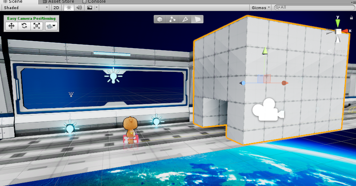The height and width of the screenshot is (186, 356).
Task: Click the Easy Camera Positioning title
Action: pos(31,19)
